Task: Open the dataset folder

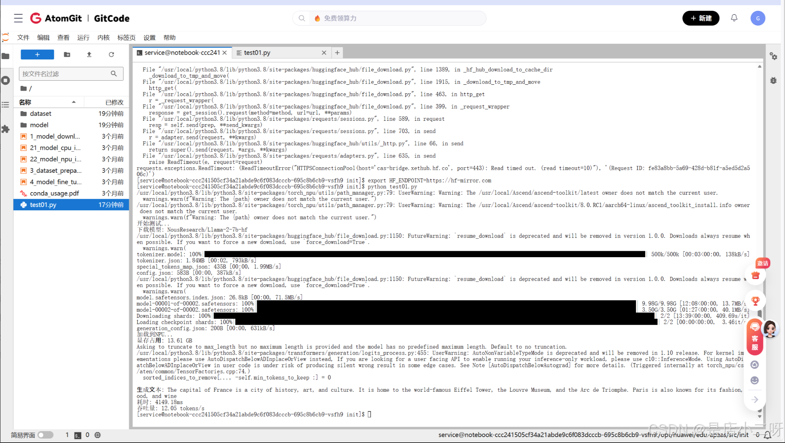Action: click(41, 113)
